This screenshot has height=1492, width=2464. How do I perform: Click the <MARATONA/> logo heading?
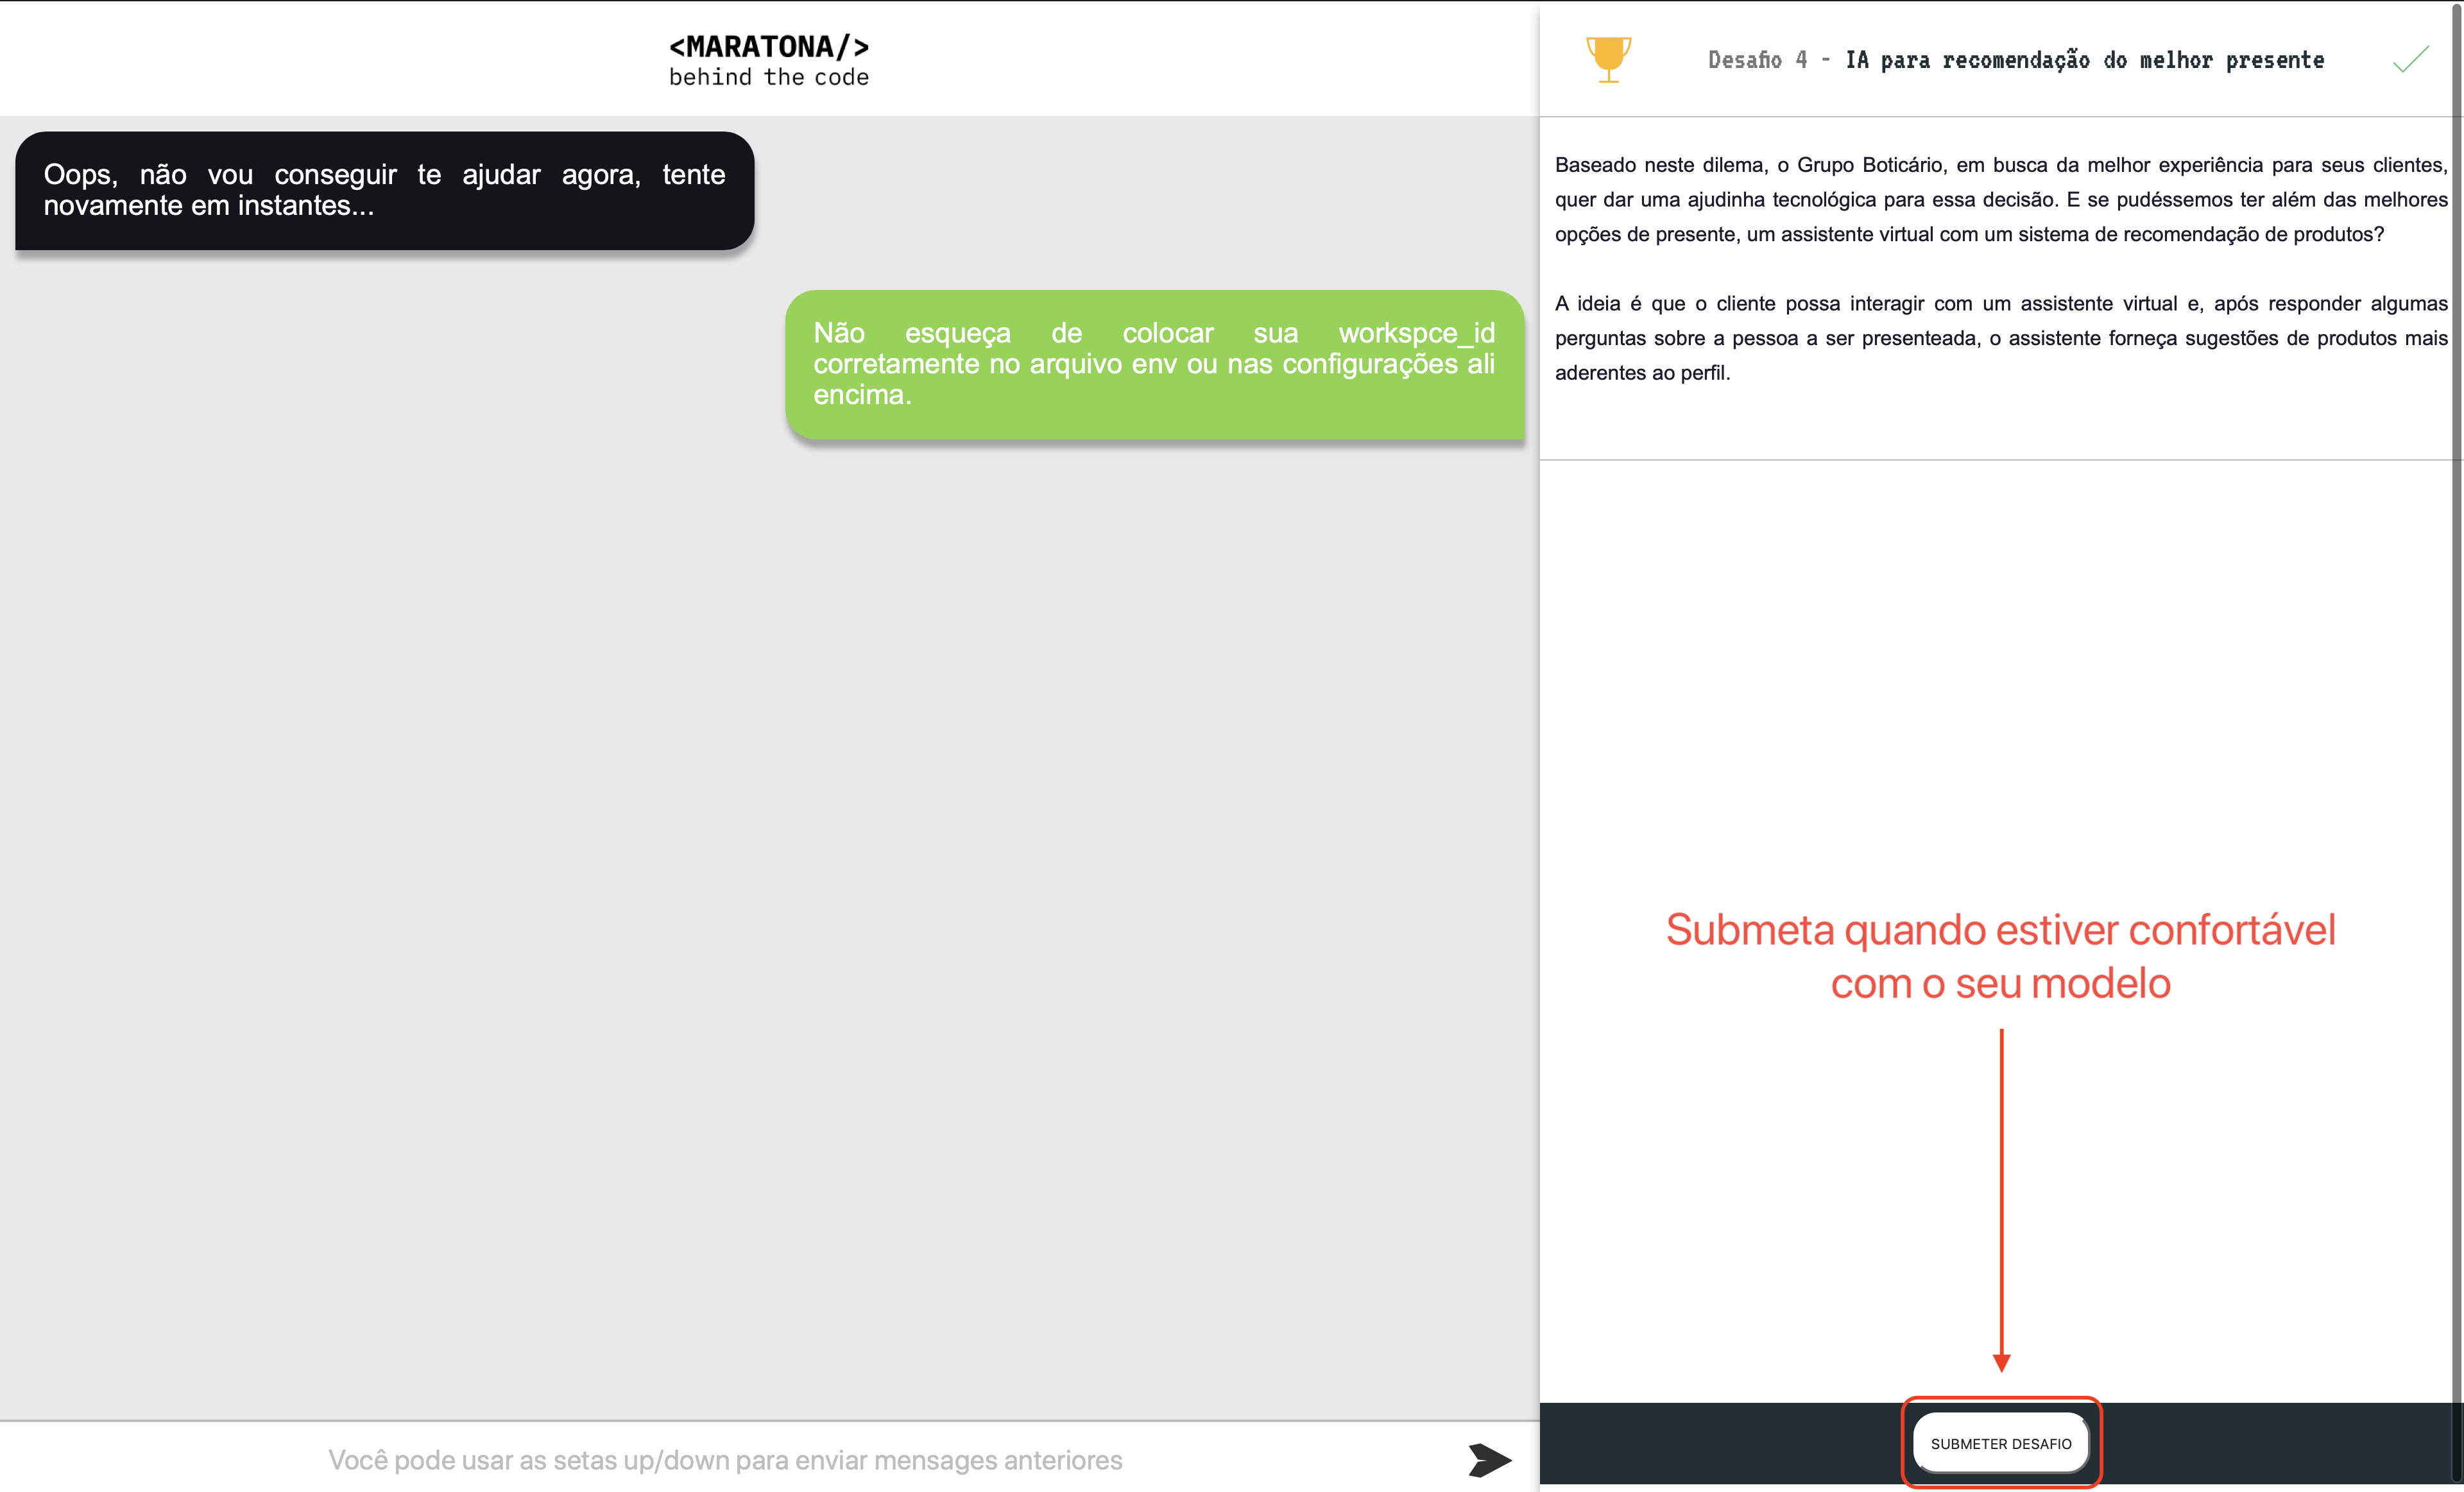pos(768,46)
